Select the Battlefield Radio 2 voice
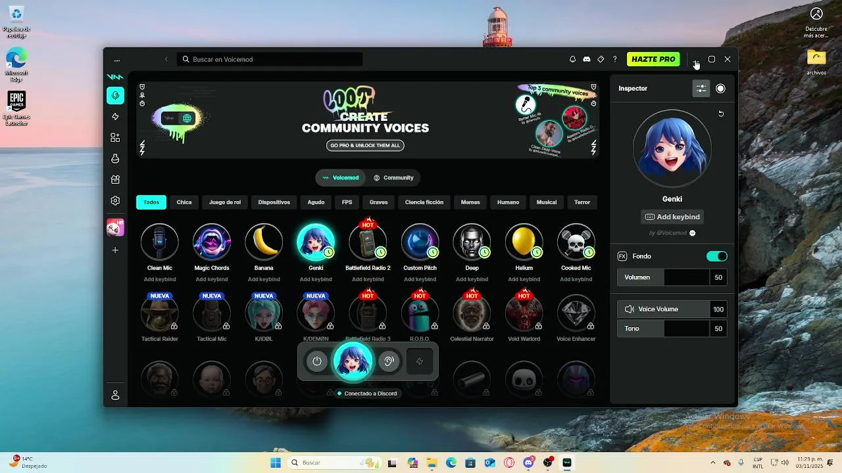The width and height of the screenshot is (842, 473). (x=368, y=242)
